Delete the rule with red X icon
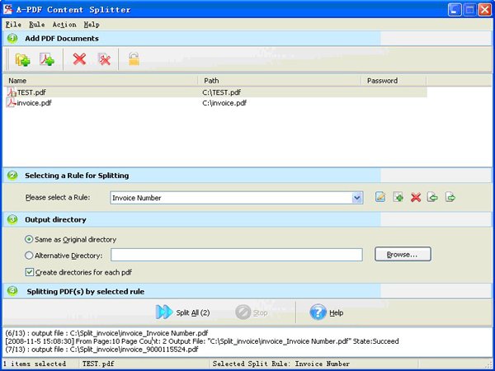Image resolution: width=495 pixels, height=371 pixels. pyautogui.click(x=416, y=198)
